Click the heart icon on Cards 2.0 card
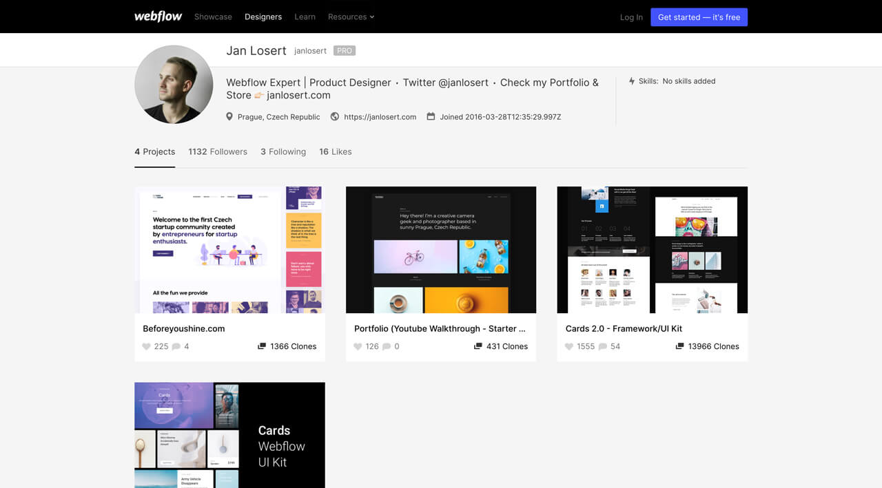Screen dimensions: 882x488 [569, 346]
